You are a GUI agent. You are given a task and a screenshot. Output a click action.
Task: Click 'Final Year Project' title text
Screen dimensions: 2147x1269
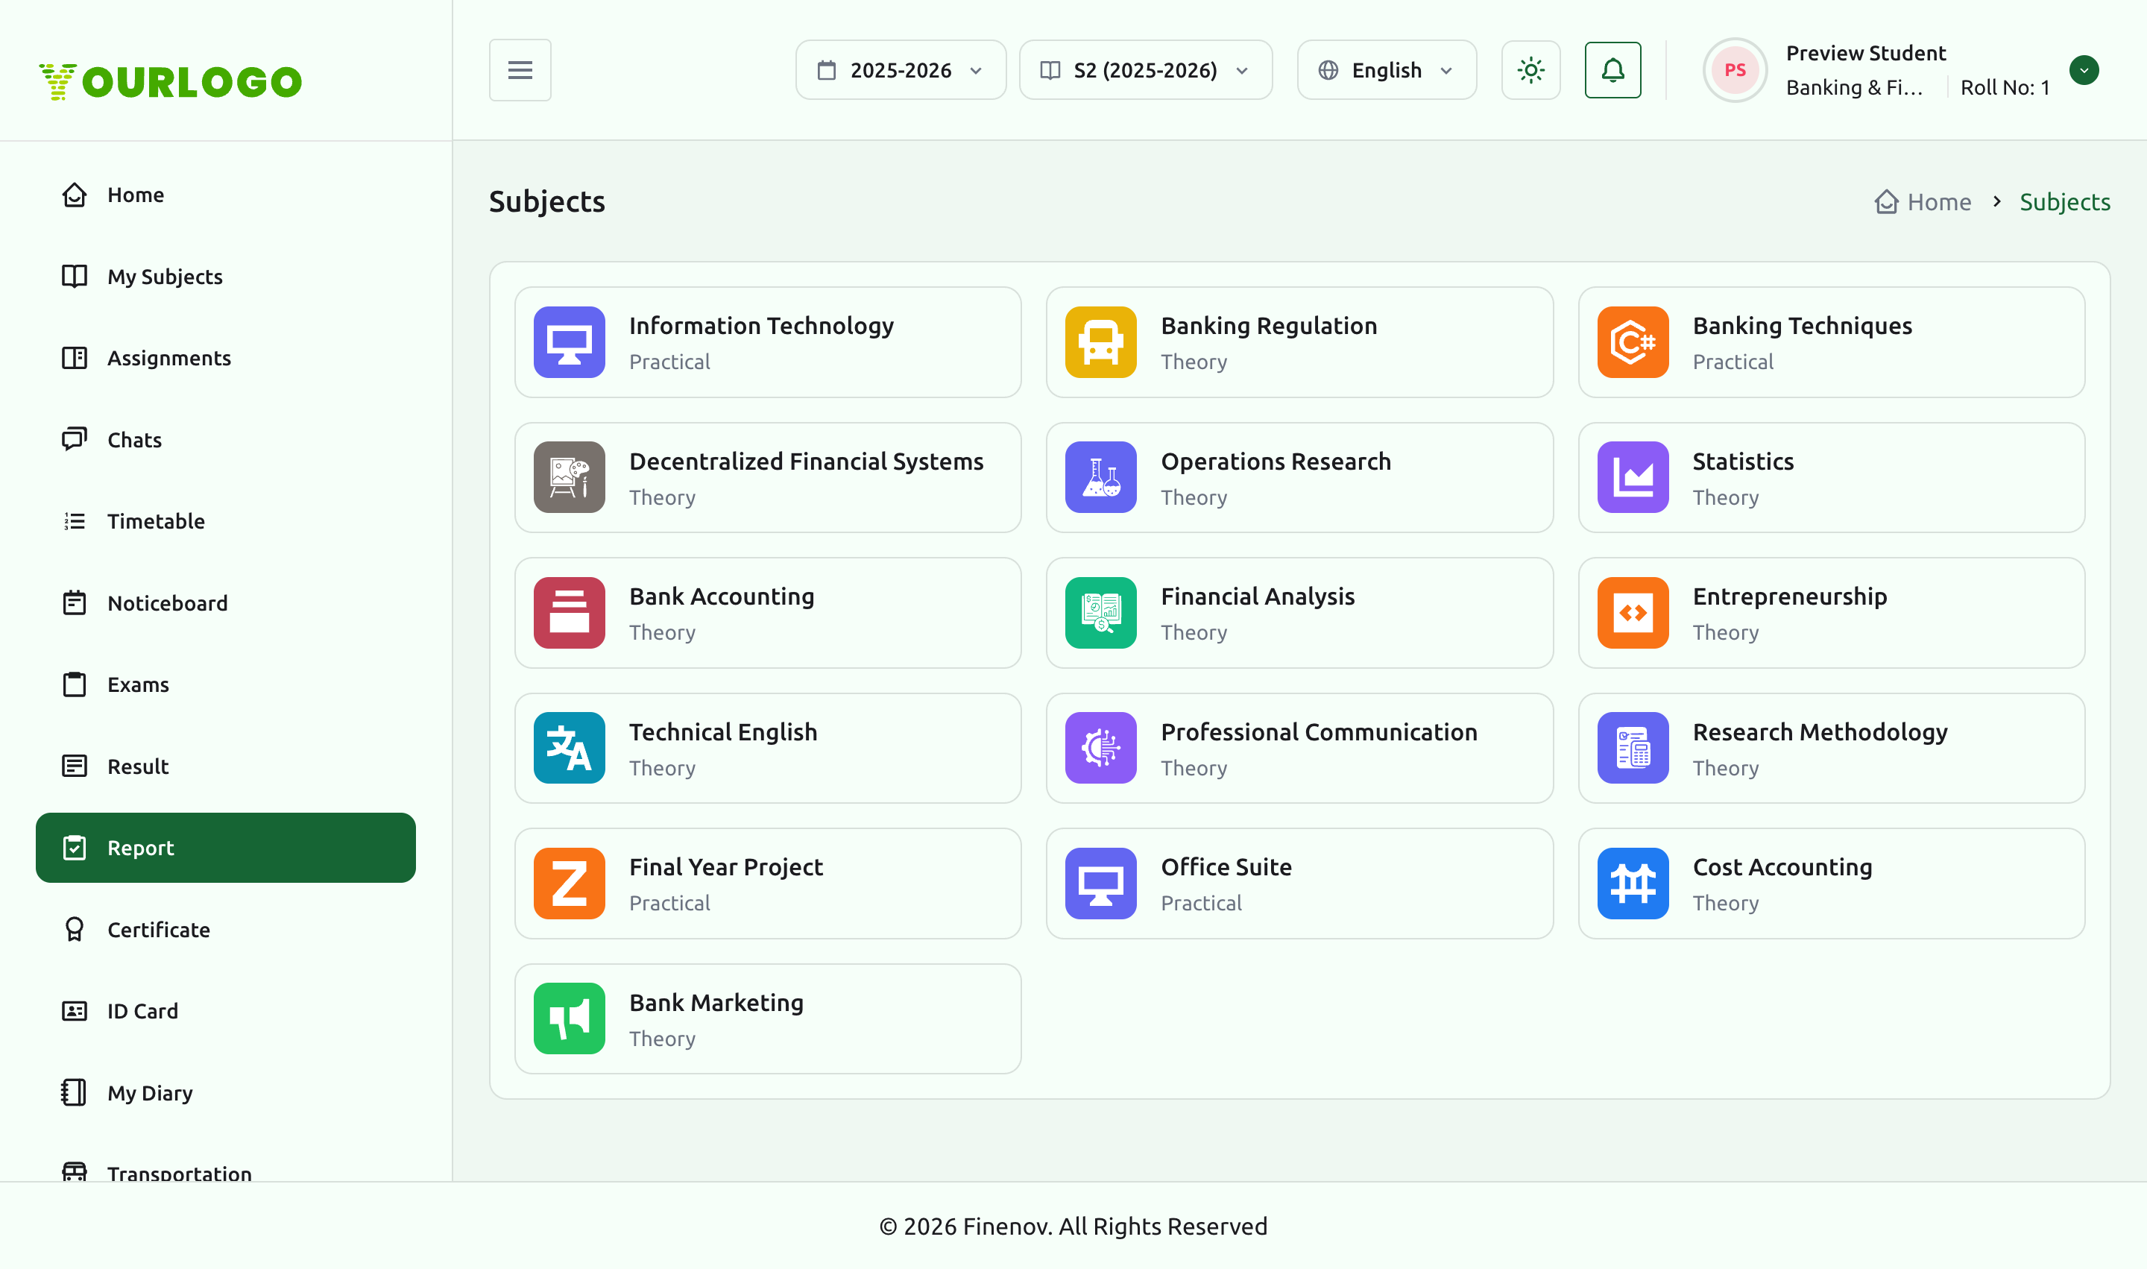726,867
